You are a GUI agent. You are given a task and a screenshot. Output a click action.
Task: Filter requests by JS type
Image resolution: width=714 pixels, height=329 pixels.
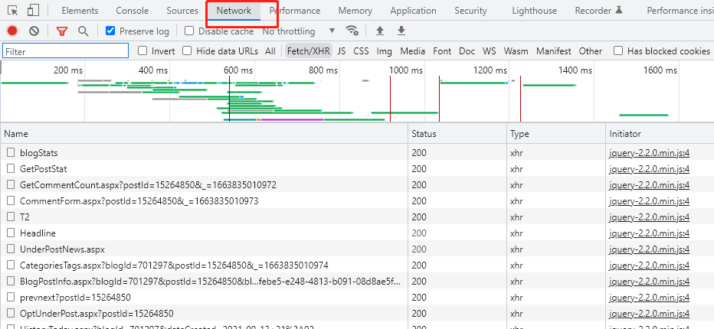click(x=342, y=51)
